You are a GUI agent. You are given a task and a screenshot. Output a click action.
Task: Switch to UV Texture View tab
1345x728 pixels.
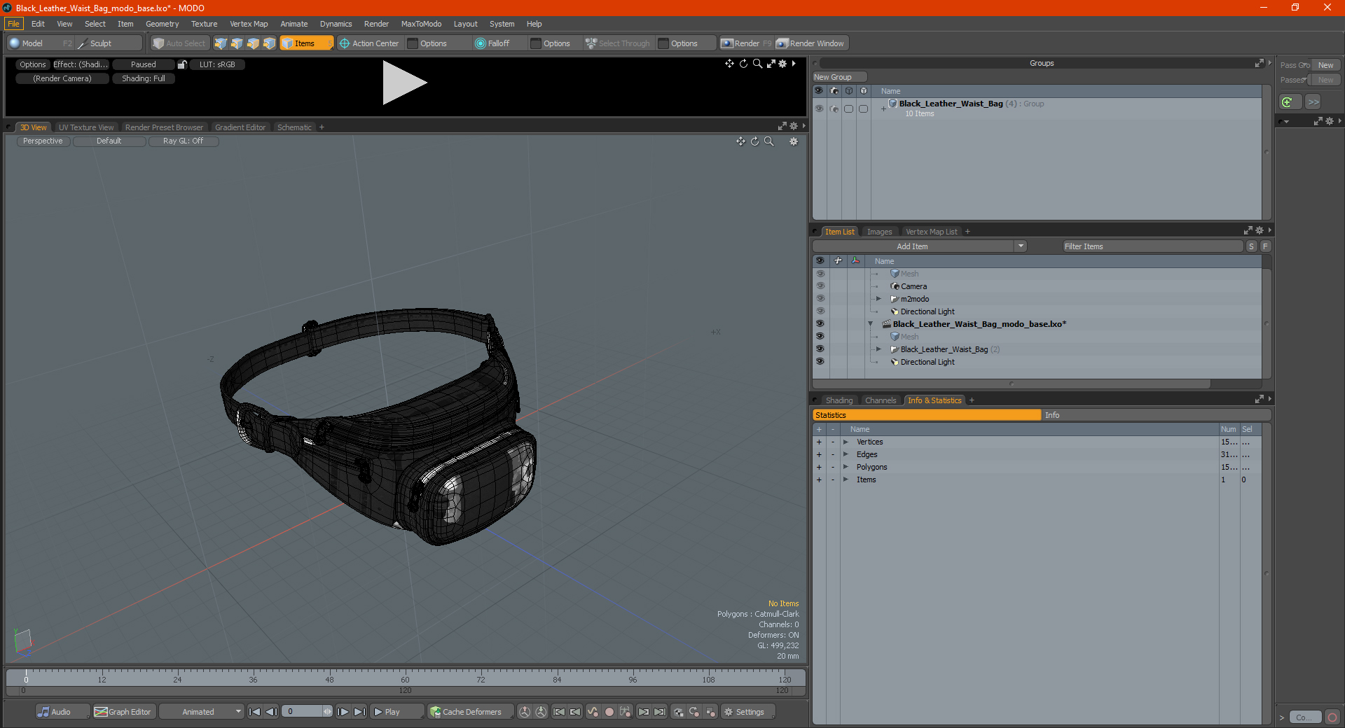coord(86,127)
